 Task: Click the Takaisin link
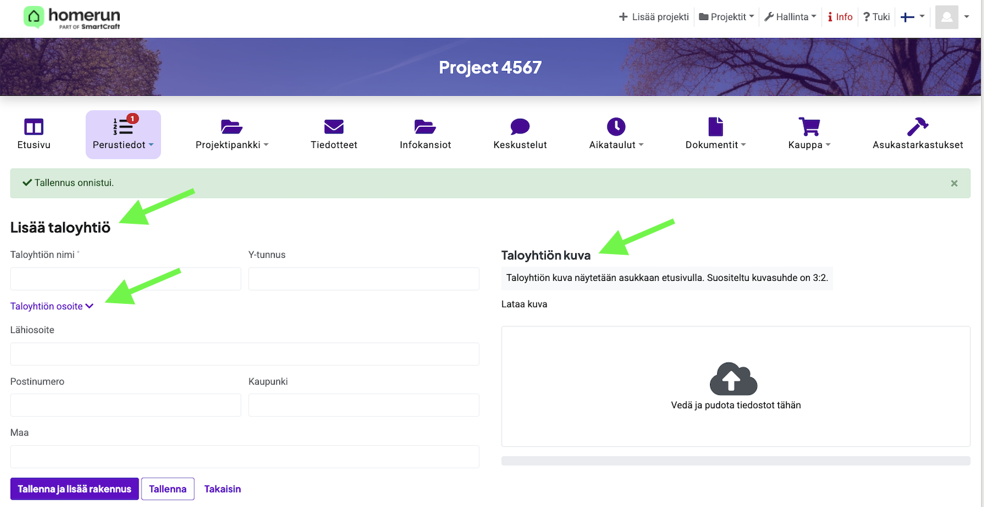pos(222,489)
